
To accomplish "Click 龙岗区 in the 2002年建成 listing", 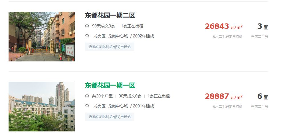I will [x=100, y=36].
